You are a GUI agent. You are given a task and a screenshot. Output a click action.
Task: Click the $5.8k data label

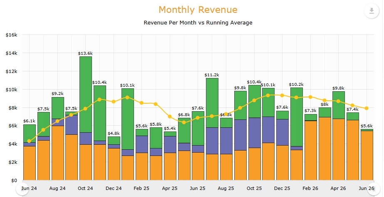pos(156,124)
